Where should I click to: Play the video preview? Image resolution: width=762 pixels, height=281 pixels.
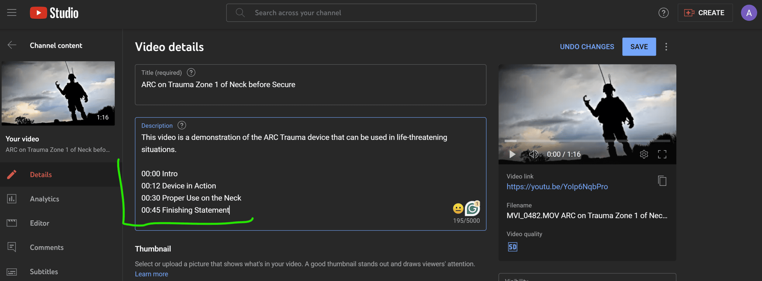pyautogui.click(x=512, y=154)
